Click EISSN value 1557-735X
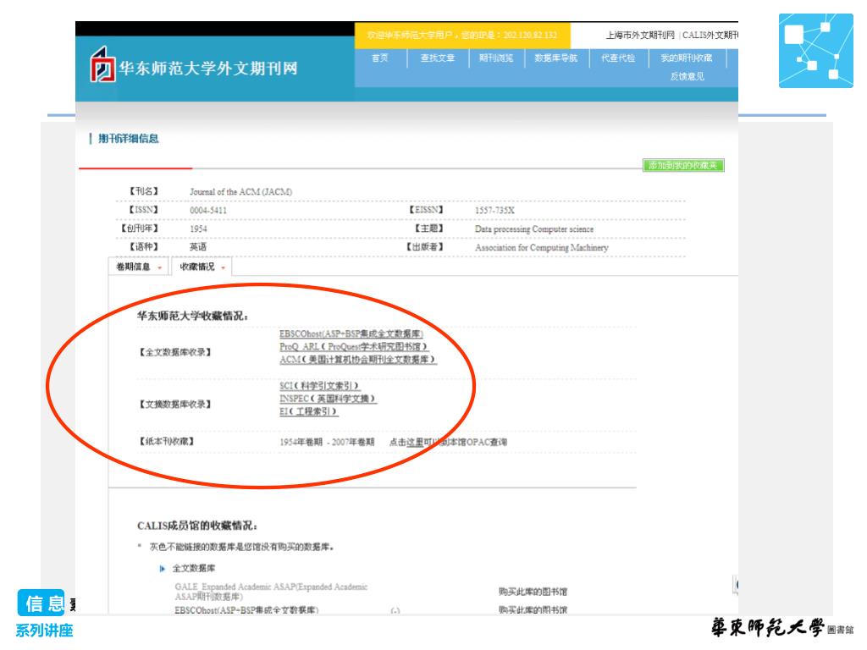The image size is (867, 650). pyautogui.click(x=494, y=211)
